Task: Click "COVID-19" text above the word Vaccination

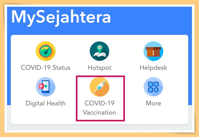Action: 99,103
